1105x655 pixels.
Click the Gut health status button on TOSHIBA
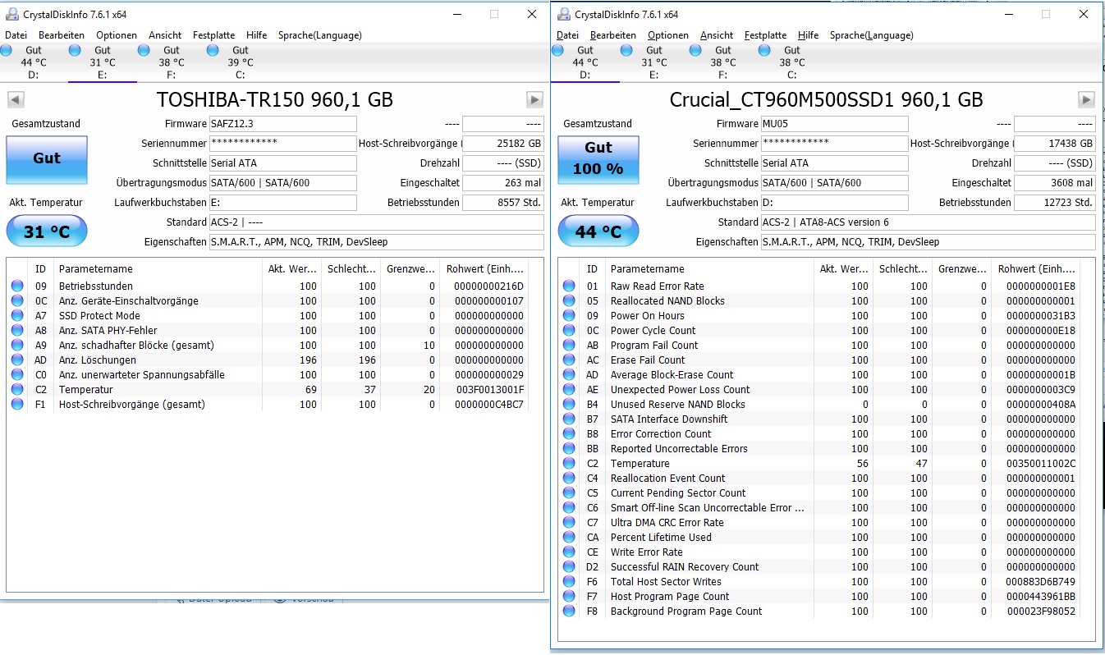47,159
